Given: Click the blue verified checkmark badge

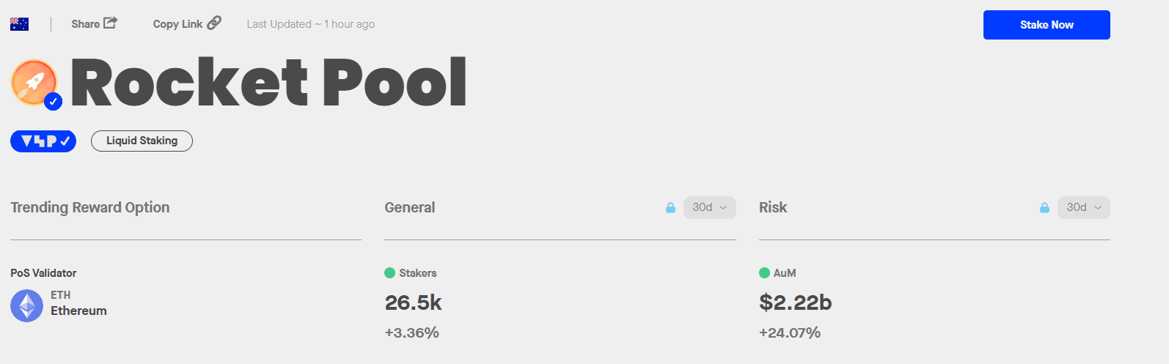Looking at the screenshot, I should pos(53,102).
